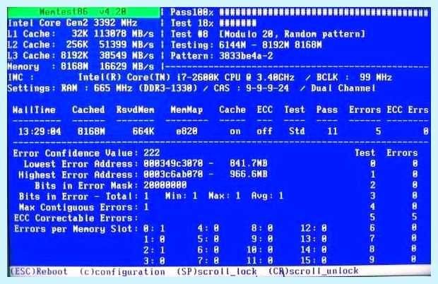Viewport: 438px width, 284px height.
Task: Click the Errors per Memory Slot label
Action: click(x=76, y=229)
